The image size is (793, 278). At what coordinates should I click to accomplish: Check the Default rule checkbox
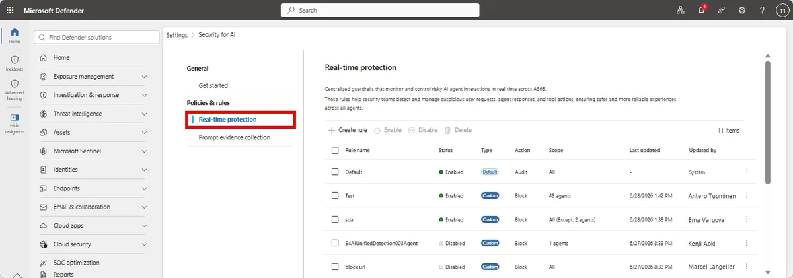click(335, 172)
